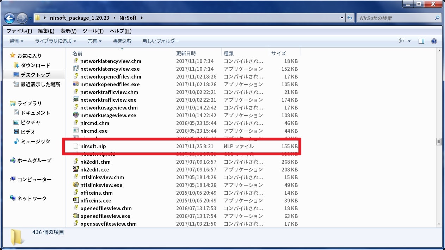Select the nk2edit.exe file icon
This screenshot has height=250, width=445.
click(76, 169)
